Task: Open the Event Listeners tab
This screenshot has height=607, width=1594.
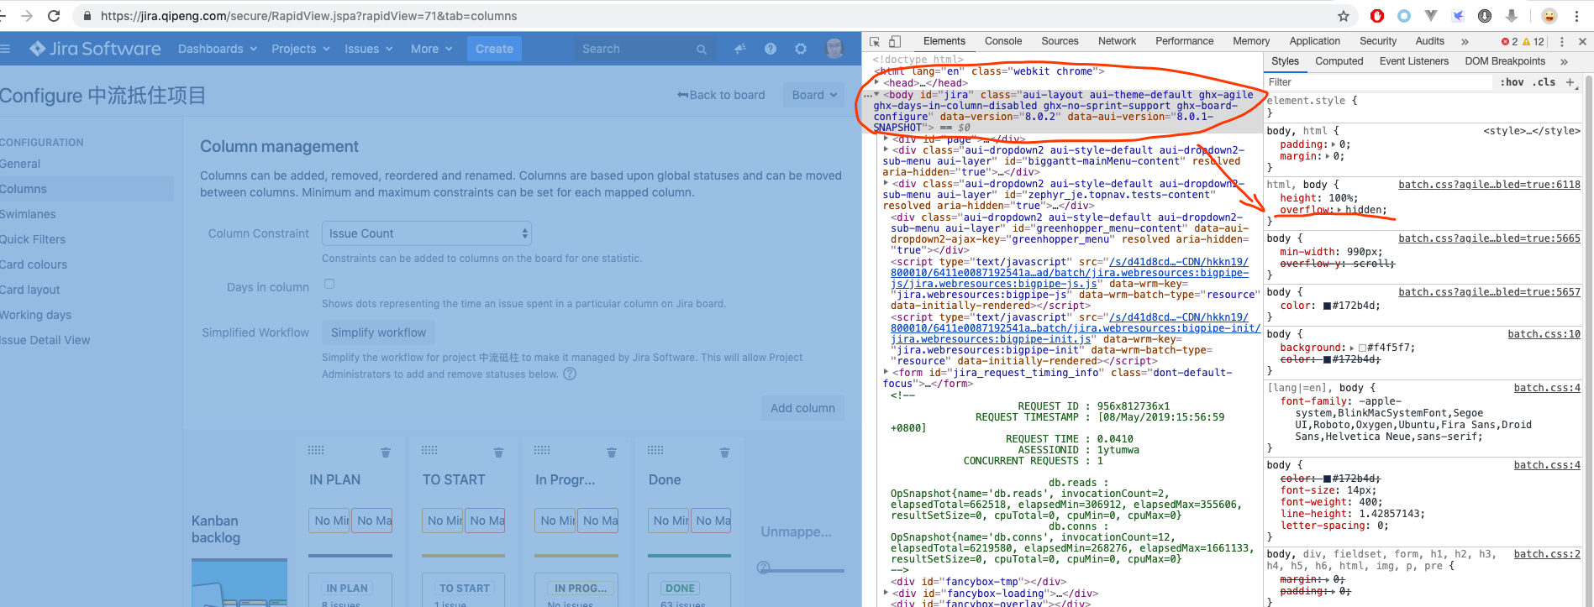Action: (x=1414, y=61)
